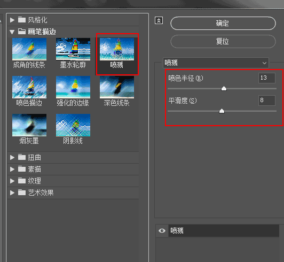Expand the 艺术效果 filter folder
The height and width of the screenshot is (262, 284).
[x=12, y=192]
